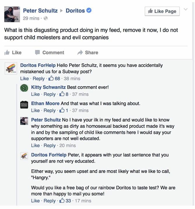Click the Doritos verified badge icon
This screenshot has width=195, height=209.
89,10
